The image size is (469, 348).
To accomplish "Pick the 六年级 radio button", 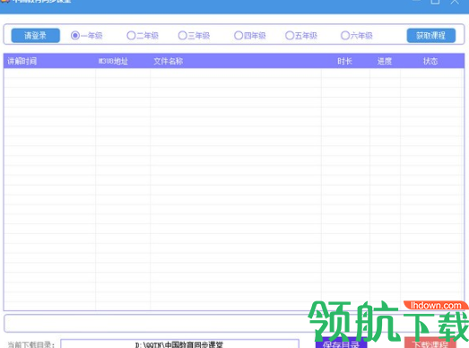I will pyautogui.click(x=357, y=36).
